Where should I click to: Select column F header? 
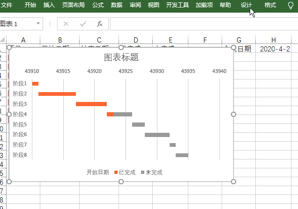click(x=205, y=40)
